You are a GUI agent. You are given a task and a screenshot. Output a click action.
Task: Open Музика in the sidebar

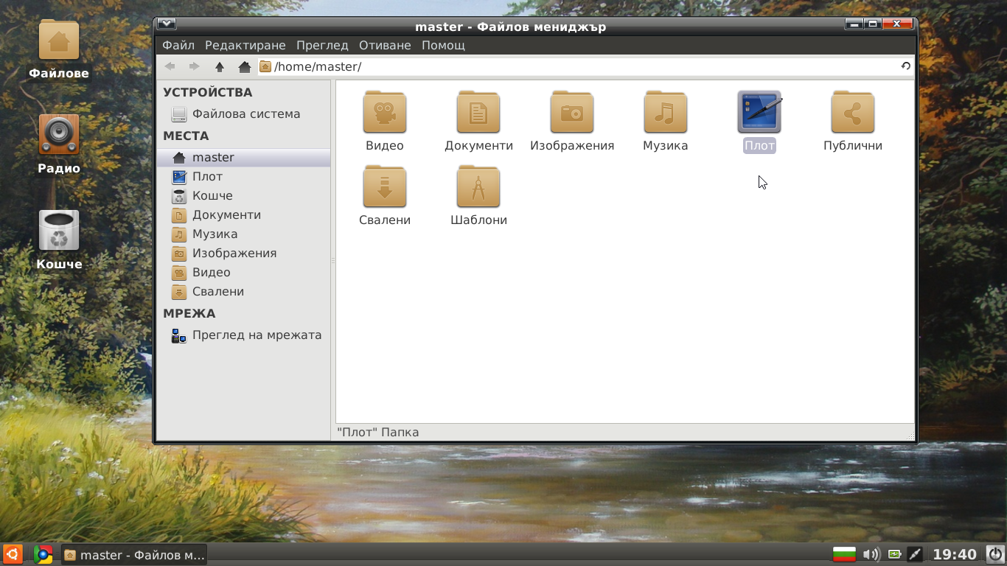click(244, 234)
